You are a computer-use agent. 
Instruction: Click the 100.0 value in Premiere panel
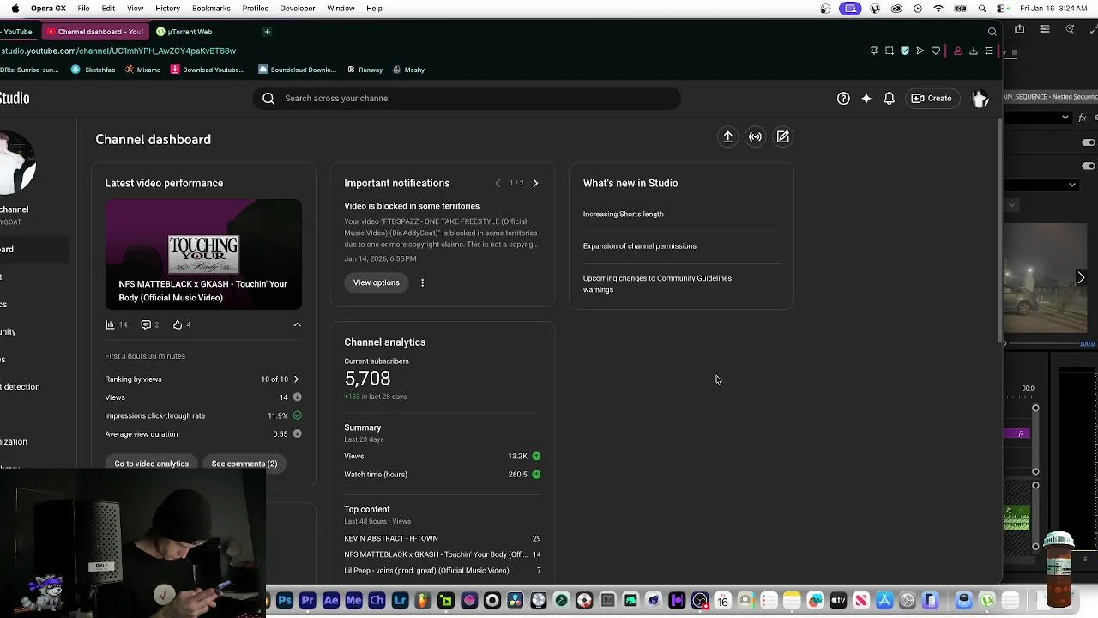1086,344
